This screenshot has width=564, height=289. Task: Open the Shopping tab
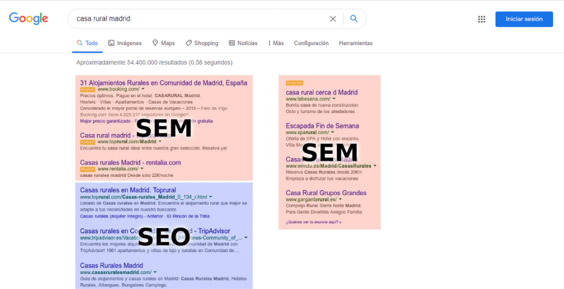coord(202,43)
